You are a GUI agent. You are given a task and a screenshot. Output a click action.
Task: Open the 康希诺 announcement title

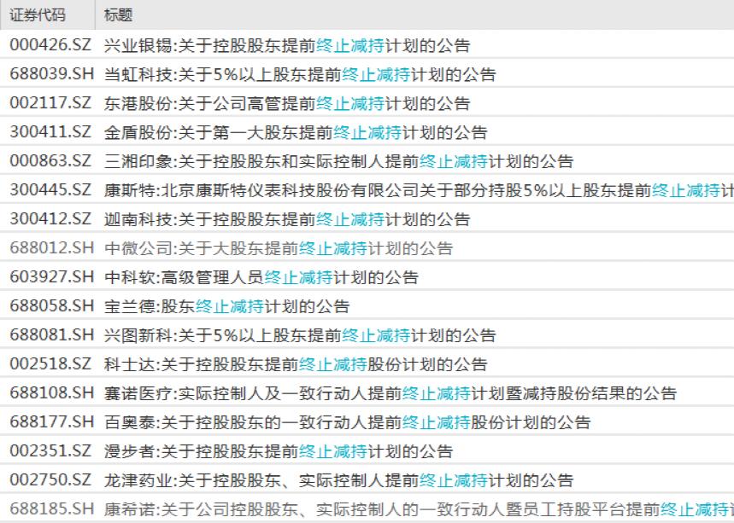pyautogui.click(x=419, y=509)
